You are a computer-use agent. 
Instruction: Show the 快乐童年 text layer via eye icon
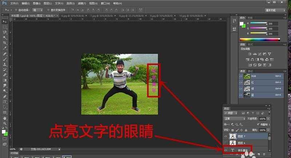click(x=226, y=150)
